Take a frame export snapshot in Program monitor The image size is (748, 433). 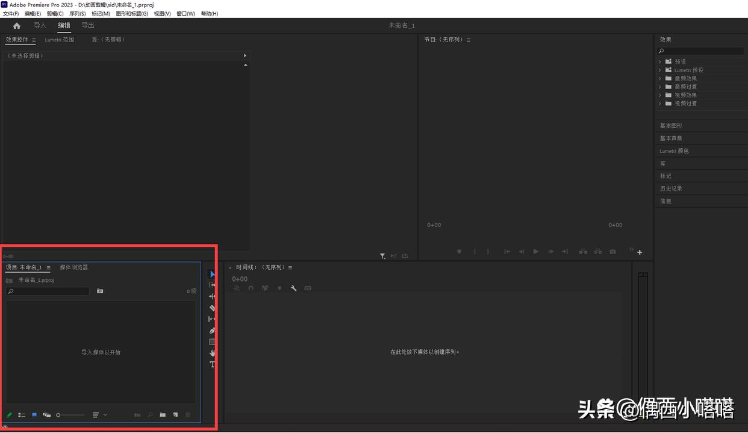point(612,252)
